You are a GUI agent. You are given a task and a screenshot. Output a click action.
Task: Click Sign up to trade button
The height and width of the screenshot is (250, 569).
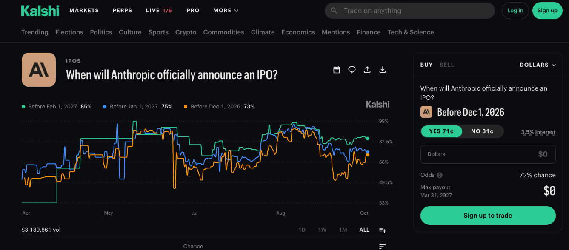(x=488, y=216)
